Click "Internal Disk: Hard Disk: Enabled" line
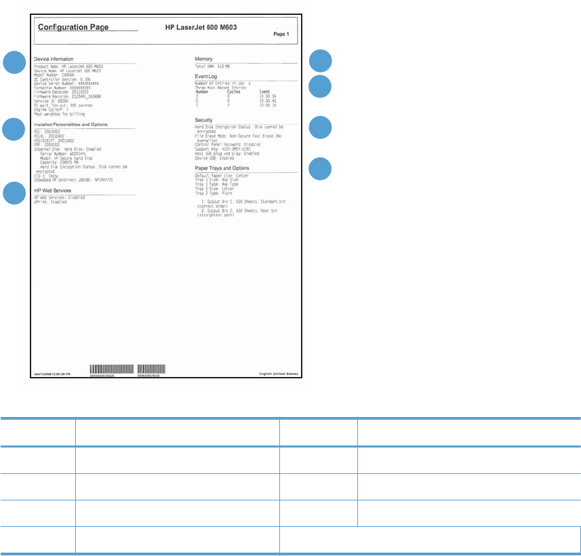Viewport: 581px width, 556px height. (x=67, y=149)
